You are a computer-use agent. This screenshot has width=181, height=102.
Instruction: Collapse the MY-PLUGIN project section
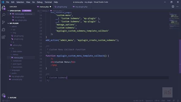[x=14, y=23]
